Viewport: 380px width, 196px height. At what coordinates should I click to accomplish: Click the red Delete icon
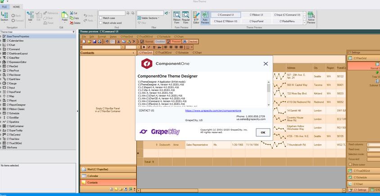click(x=72, y=23)
